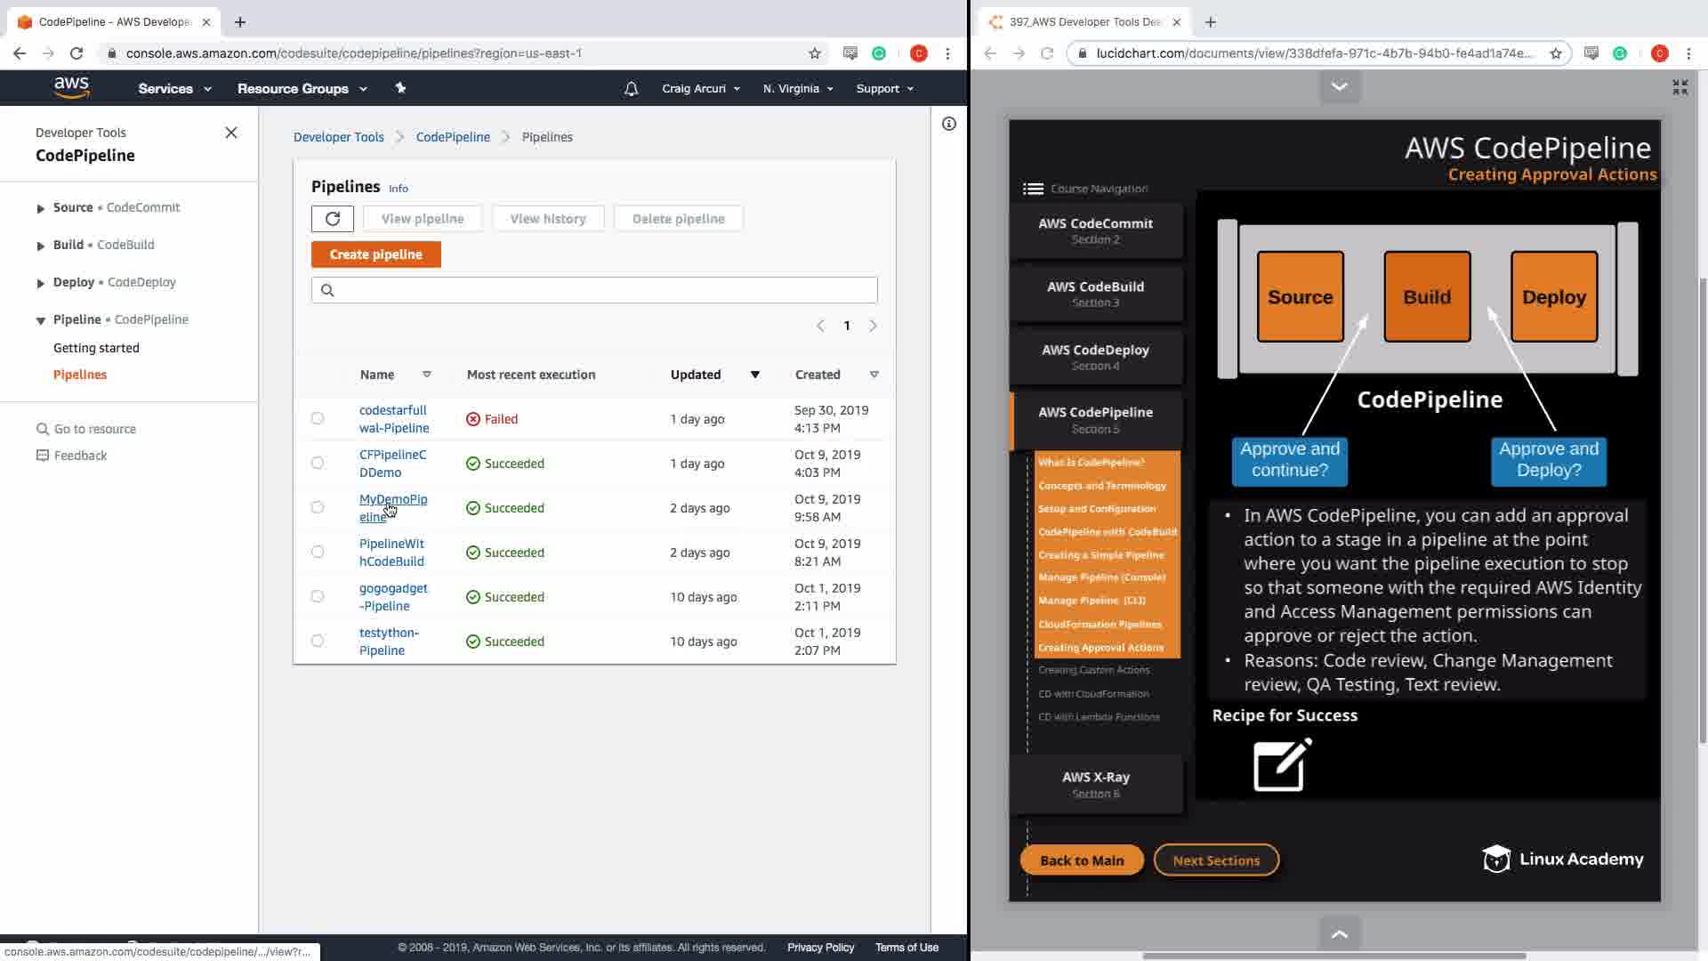
Task: Select the codestarfullwal-Pipeline radio button
Action: coord(318,418)
